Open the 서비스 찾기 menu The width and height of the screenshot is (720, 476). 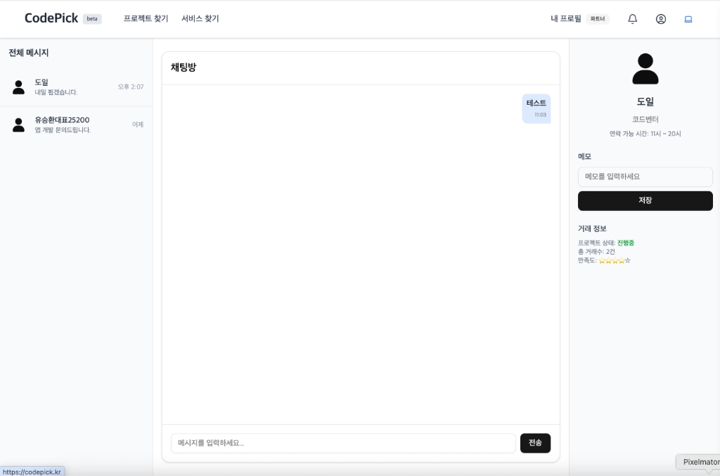[200, 19]
